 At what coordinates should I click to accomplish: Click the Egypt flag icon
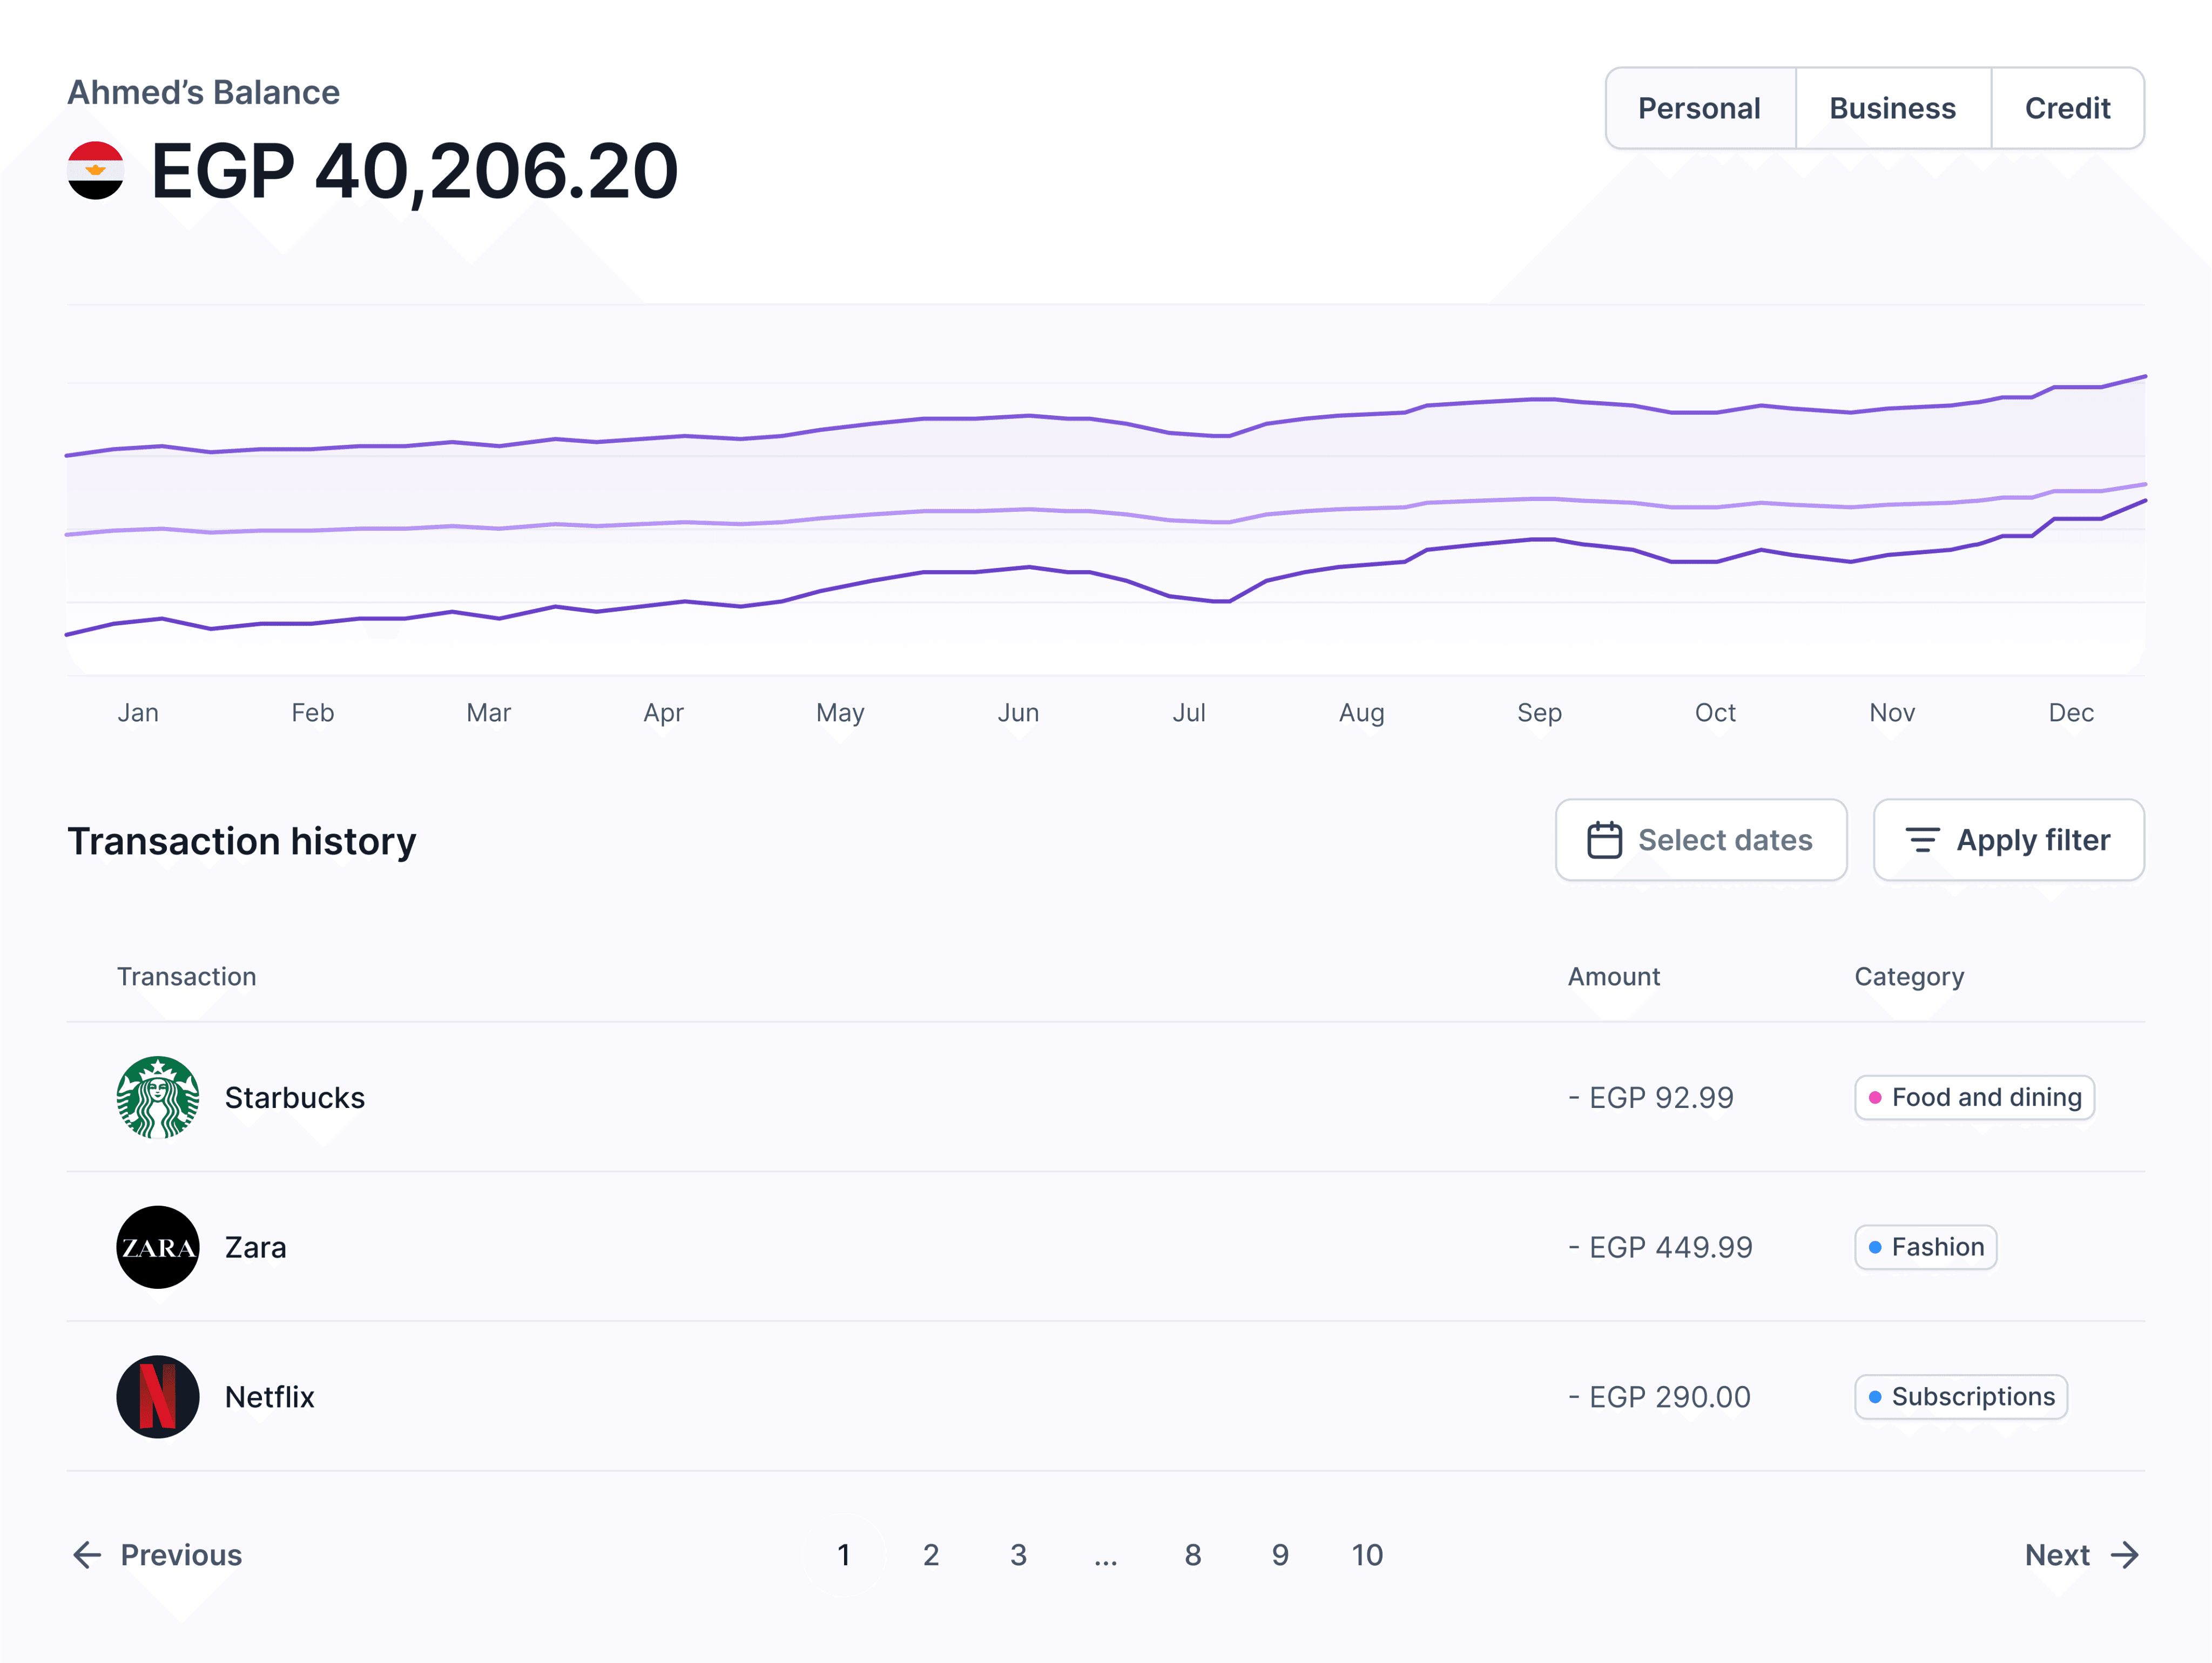pyautogui.click(x=95, y=171)
